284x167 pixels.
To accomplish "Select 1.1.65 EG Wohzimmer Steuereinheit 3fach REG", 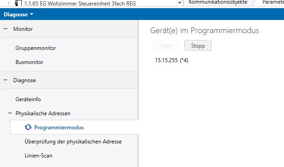I will click(80, 3).
